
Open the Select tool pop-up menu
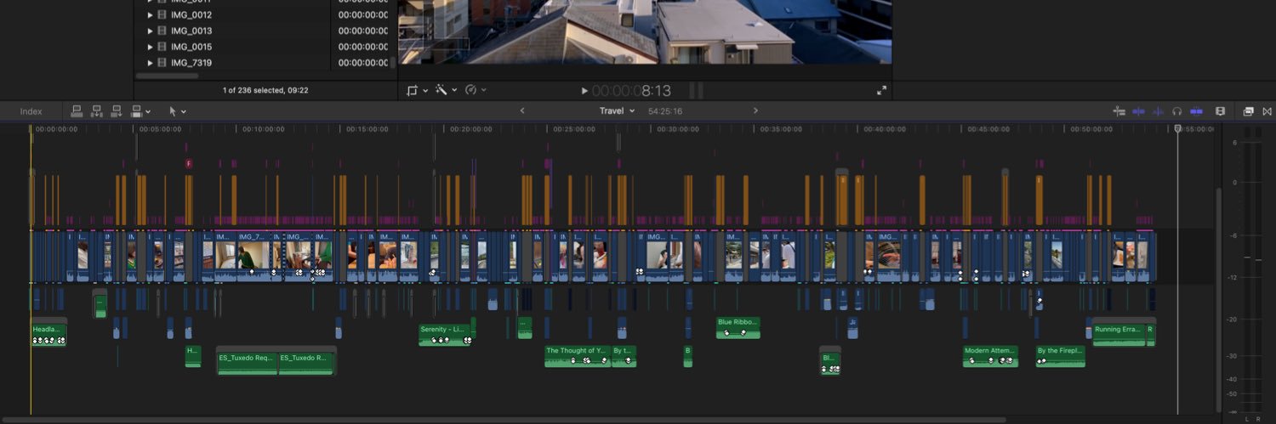click(x=177, y=111)
